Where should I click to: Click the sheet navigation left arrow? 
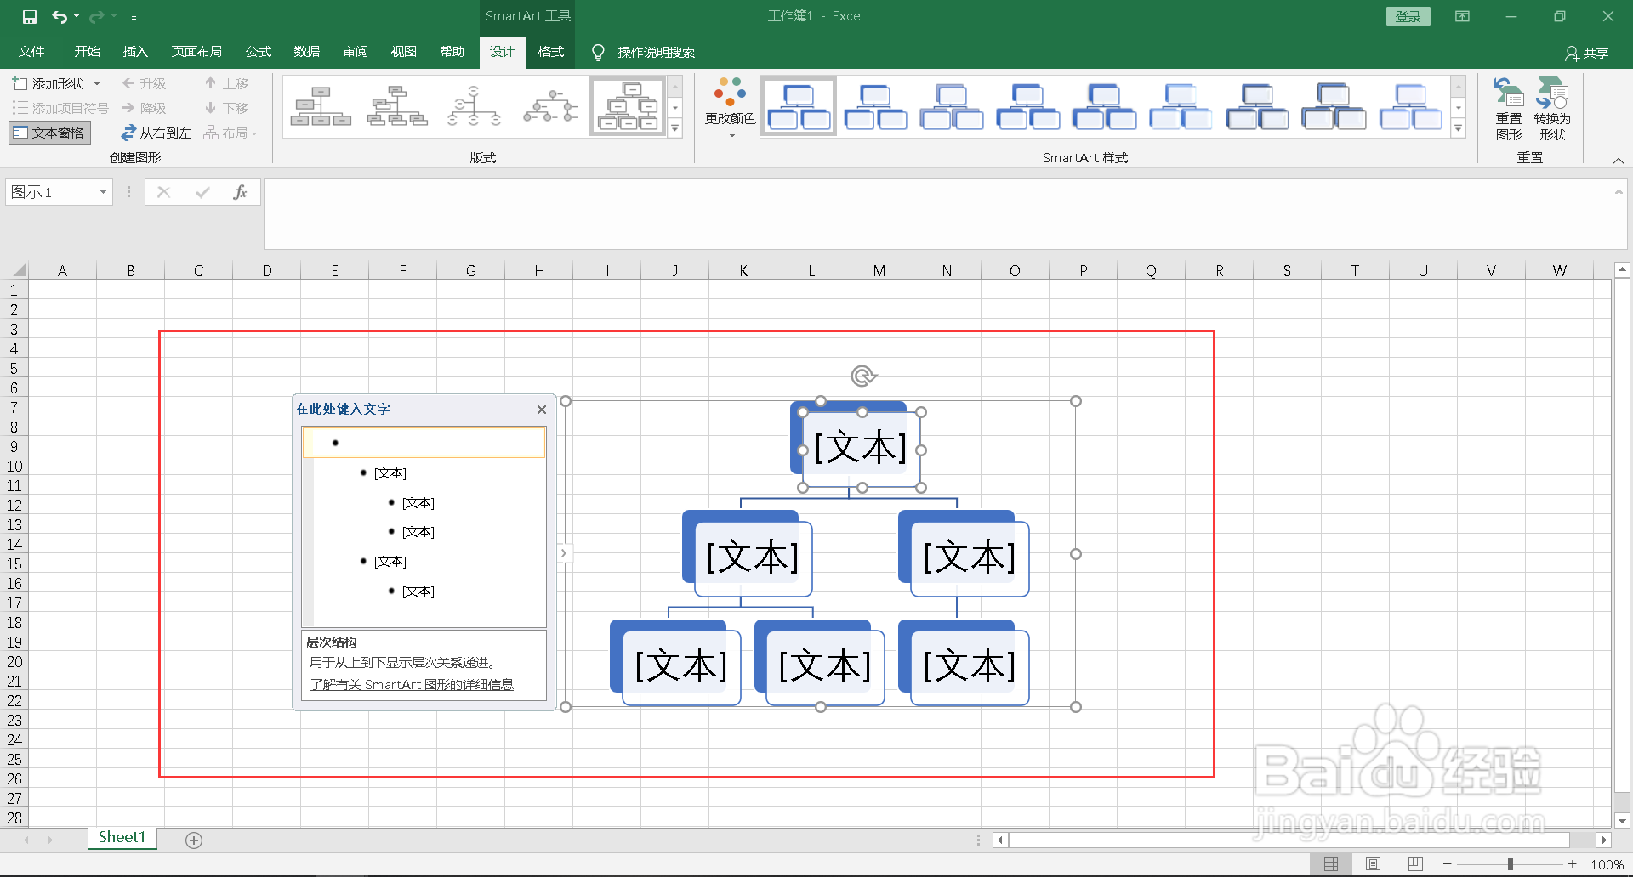[26, 840]
